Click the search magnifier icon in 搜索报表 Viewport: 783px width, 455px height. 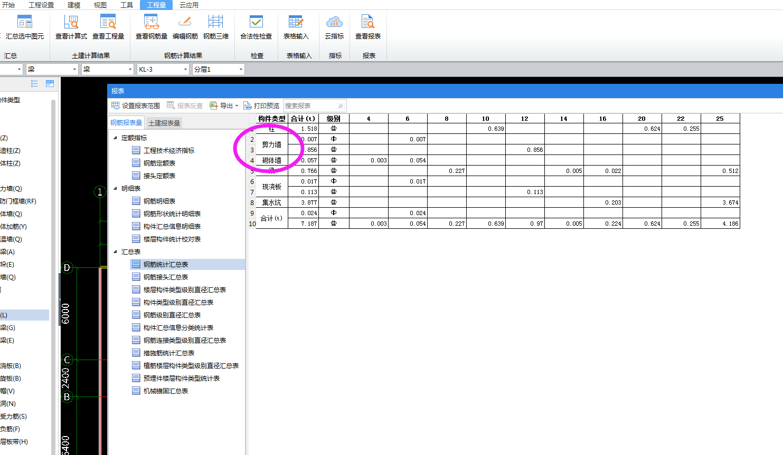pyautogui.click(x=341, y=106)
